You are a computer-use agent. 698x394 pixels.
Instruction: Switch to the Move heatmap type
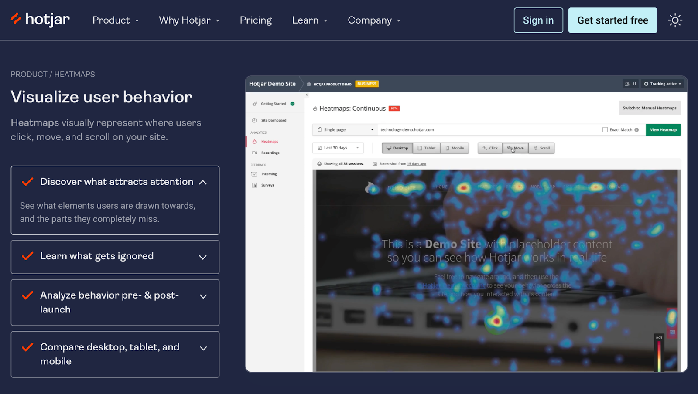click(x=516, y=148)
